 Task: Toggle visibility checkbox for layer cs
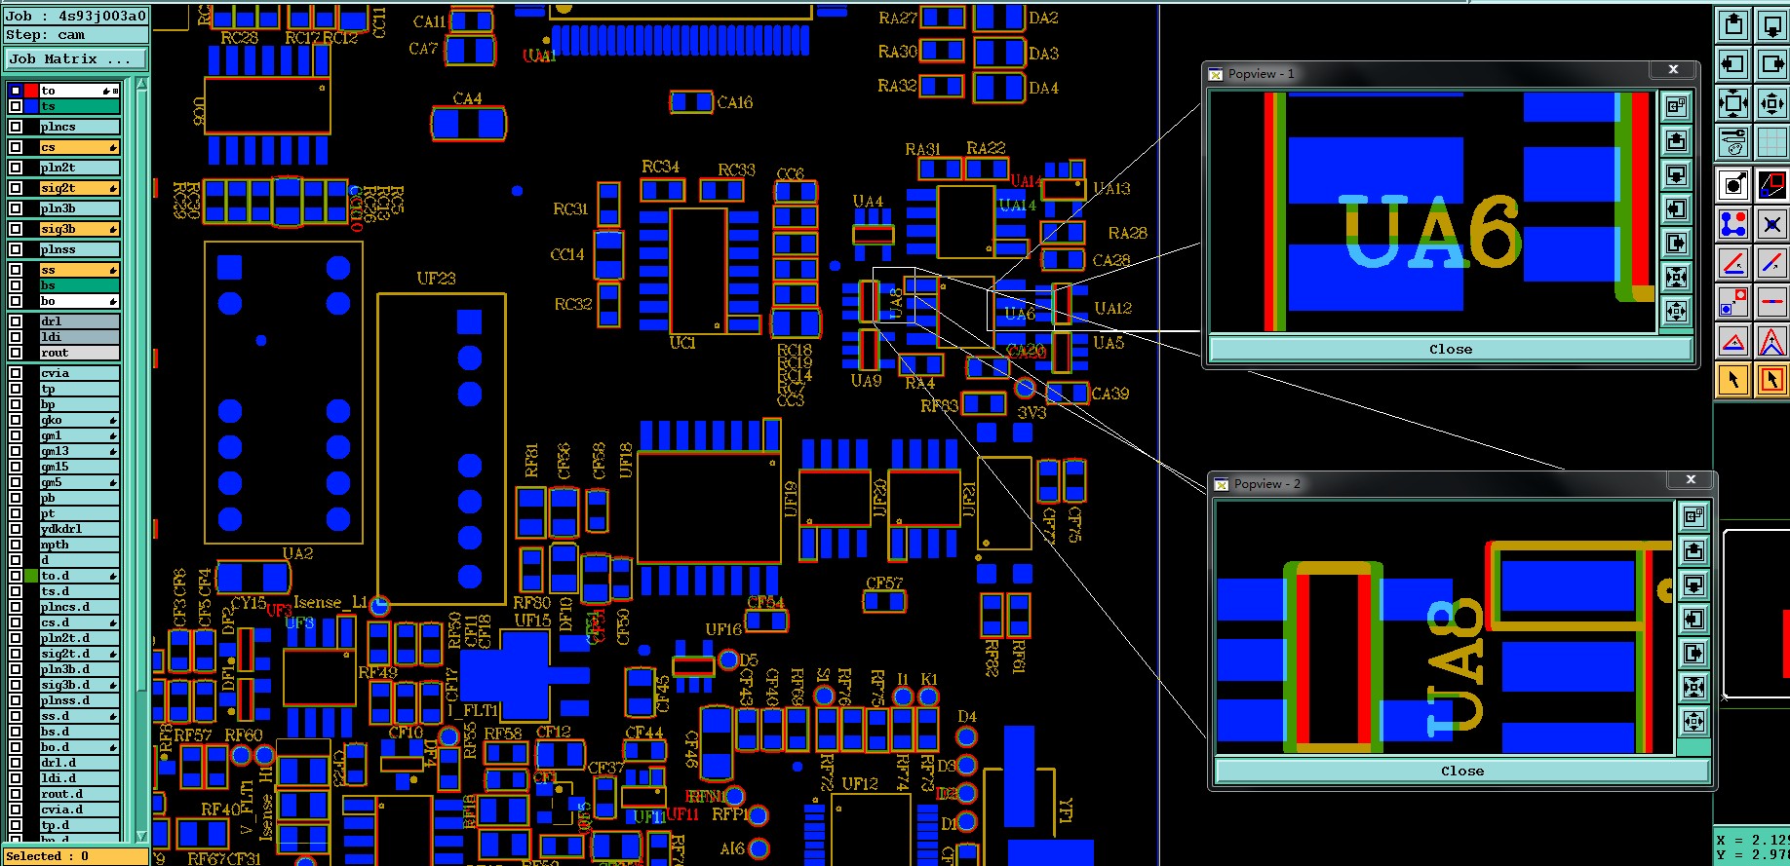tap(16, 147)
